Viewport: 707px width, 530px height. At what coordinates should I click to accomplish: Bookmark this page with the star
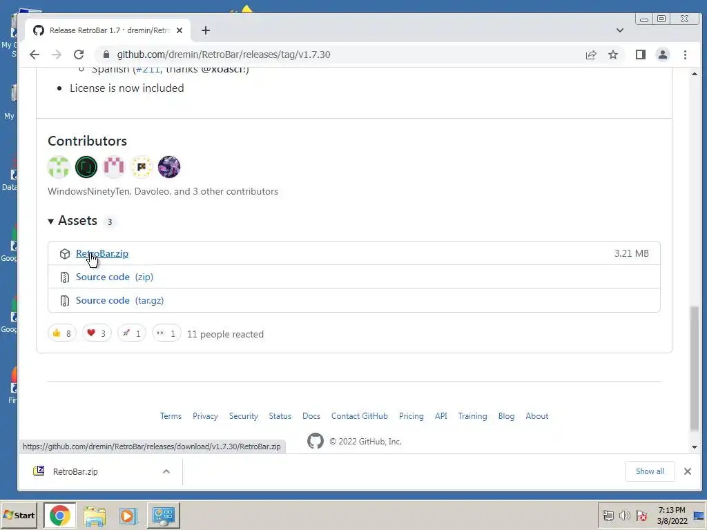pyautogui.click(x=613, y=55)
